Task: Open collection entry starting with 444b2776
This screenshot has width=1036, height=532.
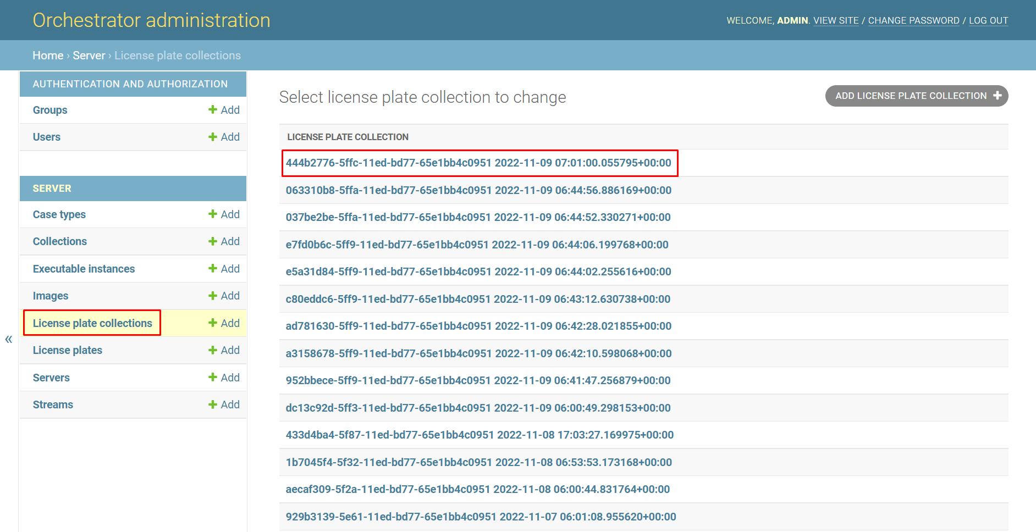Action: (x=478, y=163)
